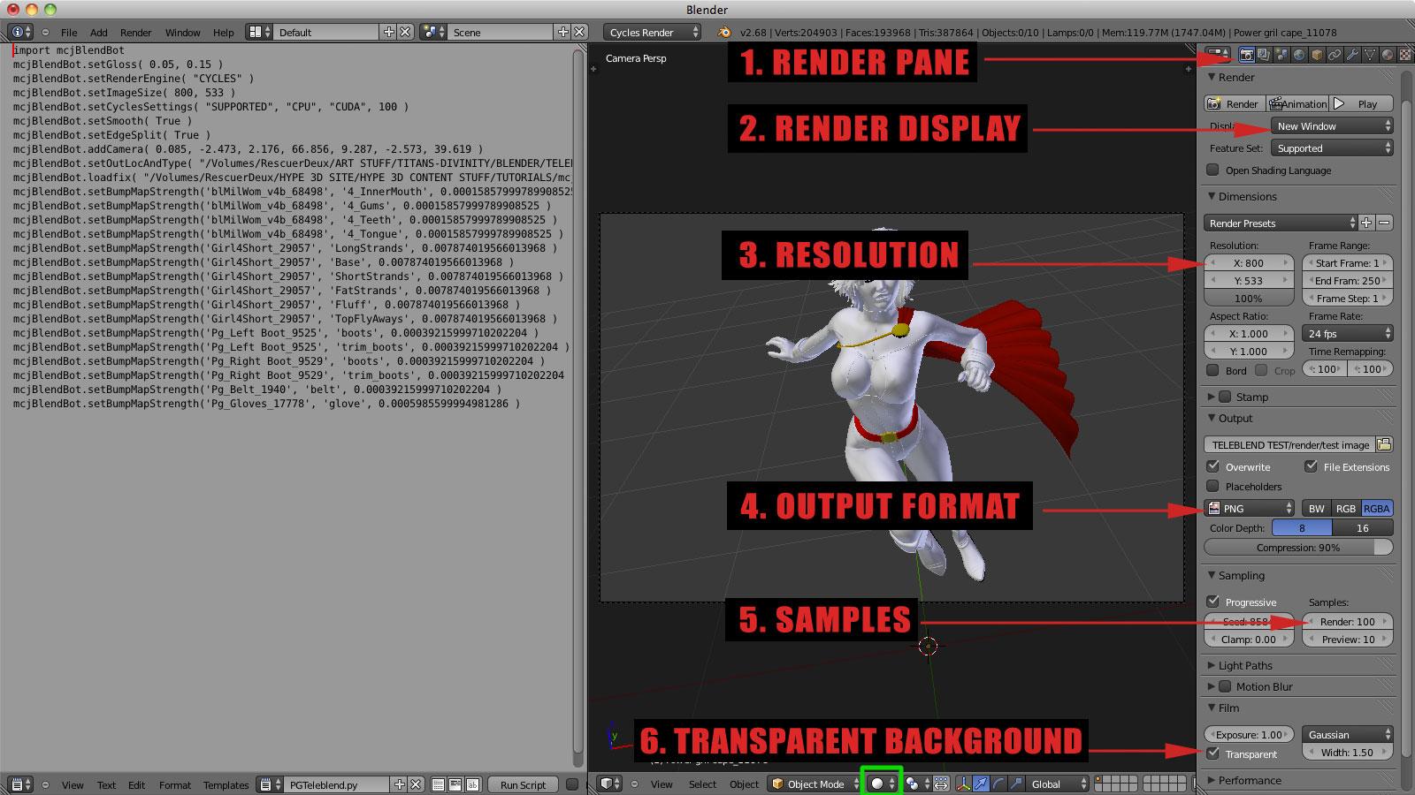Unlink PGTeleblend.py text with X icon
Viewport: 1415px width, 795px height.
coord(416,784)
